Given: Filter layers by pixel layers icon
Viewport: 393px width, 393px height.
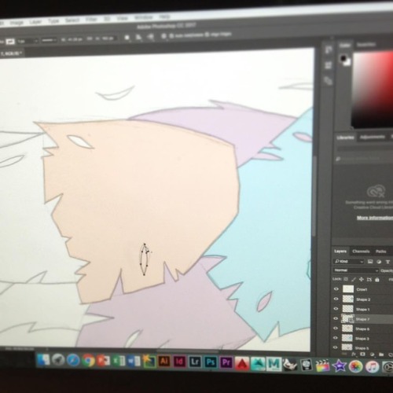Looking at the screenshot, I should [370, 262].
